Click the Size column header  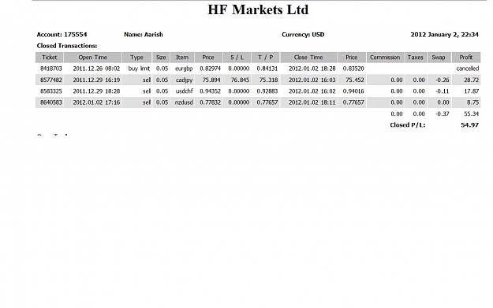tap(161, 58)
